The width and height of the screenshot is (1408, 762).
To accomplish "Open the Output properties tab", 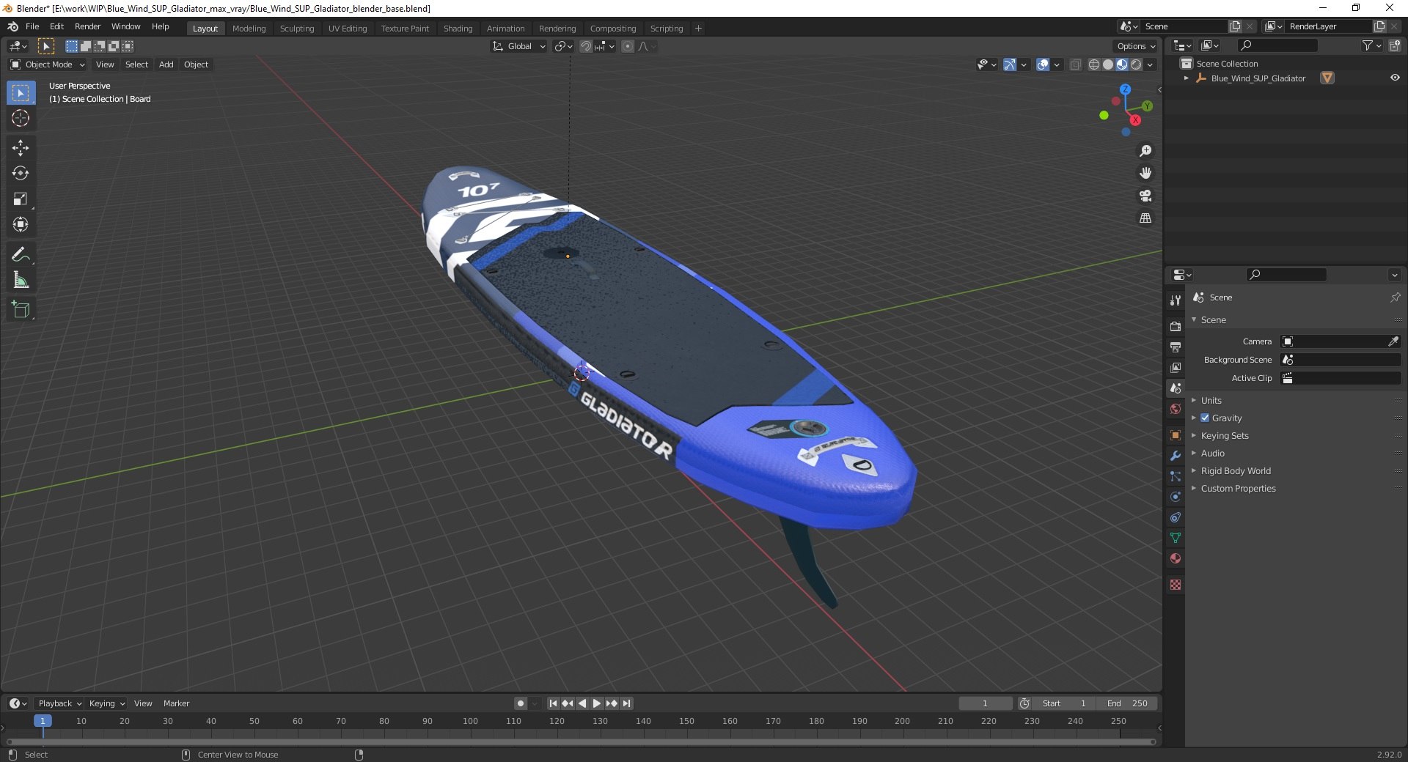I will coord(1176,347).
